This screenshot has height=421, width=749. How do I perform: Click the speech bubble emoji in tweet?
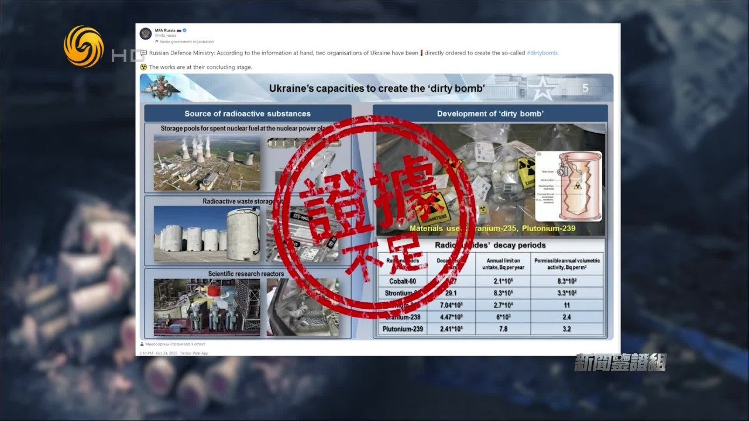[143, 53]
